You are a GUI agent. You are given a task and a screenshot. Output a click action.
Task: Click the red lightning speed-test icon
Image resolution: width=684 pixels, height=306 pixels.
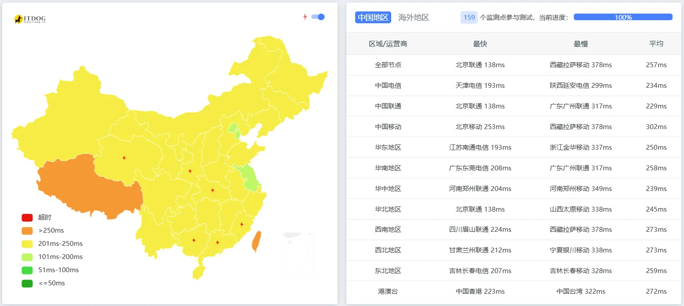(x=305, y=16)
